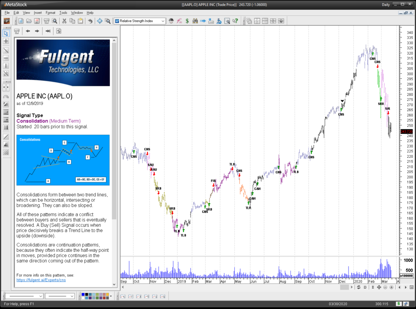Click the back arrow in expert panel
The height and width of the screenshot is (309, 416).
click(28, 31)
